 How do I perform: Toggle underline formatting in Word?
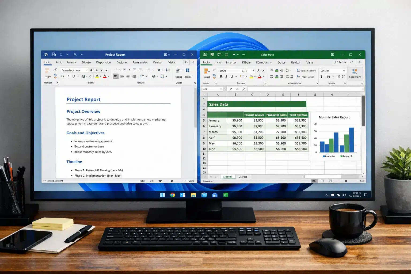click(74, 76)
